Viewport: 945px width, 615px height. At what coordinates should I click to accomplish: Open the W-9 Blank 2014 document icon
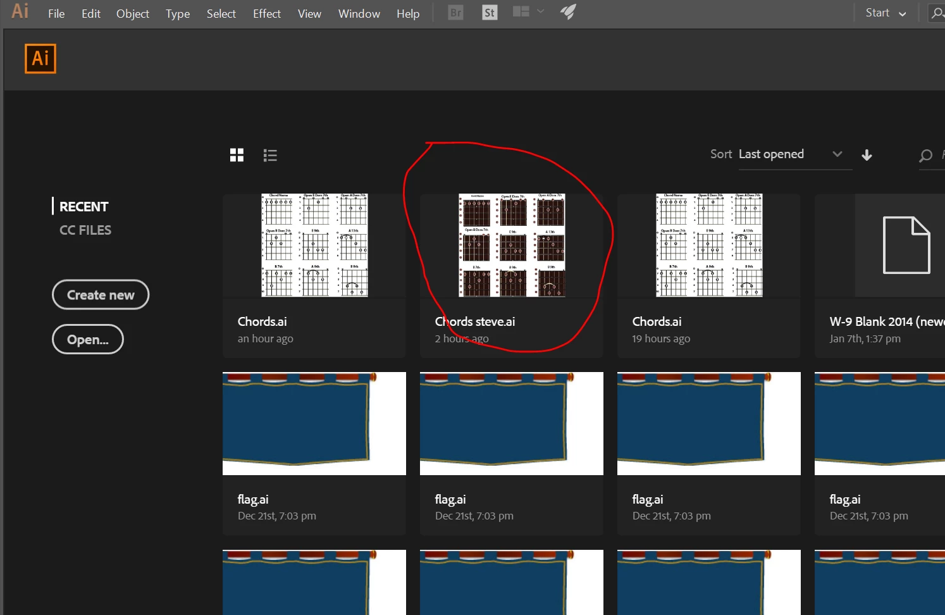906,245
